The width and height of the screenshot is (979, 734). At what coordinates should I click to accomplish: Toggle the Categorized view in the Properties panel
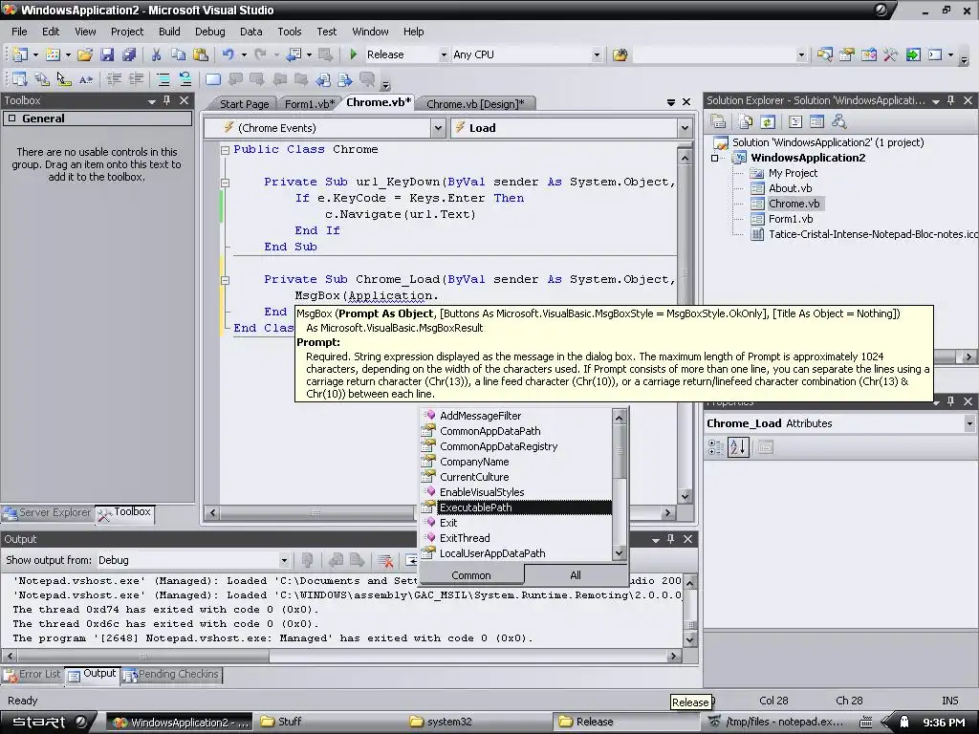tap(715, 447)
